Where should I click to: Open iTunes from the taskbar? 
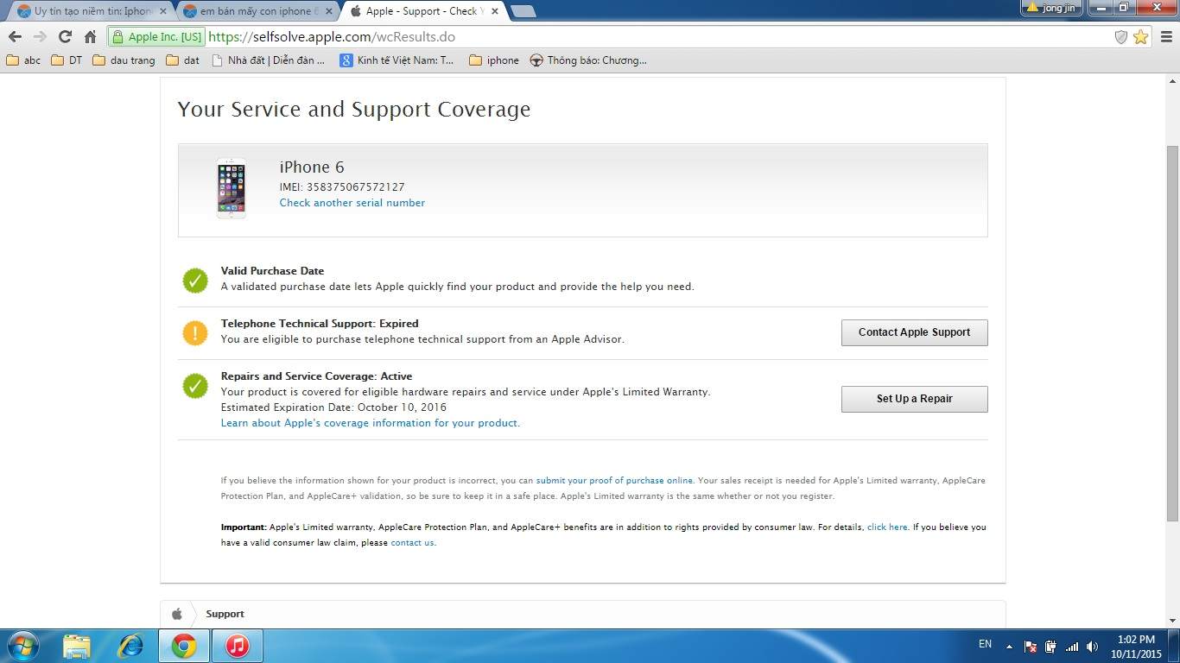(237, 646)
